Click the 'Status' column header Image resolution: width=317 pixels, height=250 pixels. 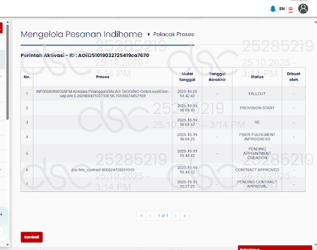click(257, 77)
